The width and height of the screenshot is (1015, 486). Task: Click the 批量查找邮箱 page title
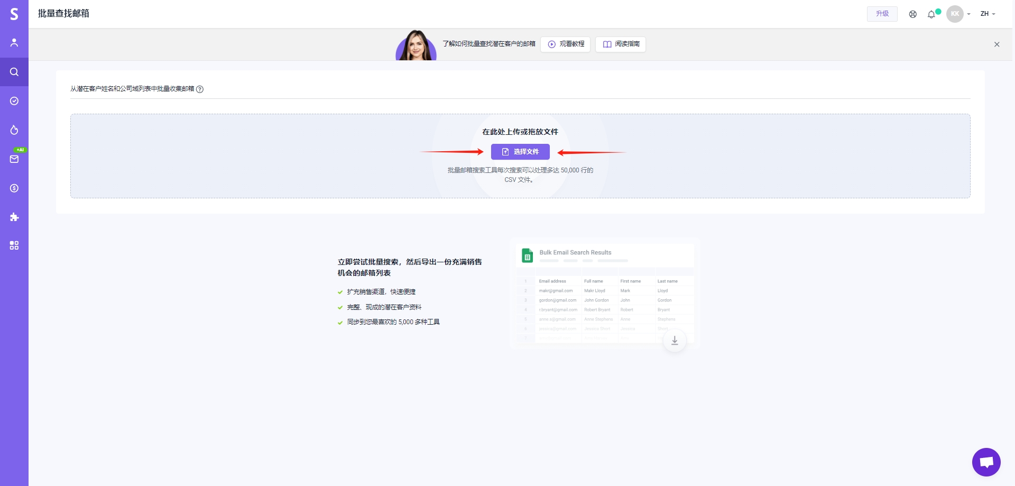coord(63,14)
